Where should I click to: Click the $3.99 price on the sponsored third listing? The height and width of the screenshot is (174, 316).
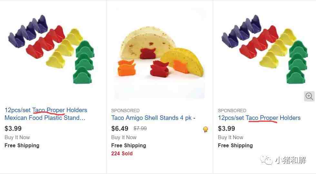click(x=226, y=129)
